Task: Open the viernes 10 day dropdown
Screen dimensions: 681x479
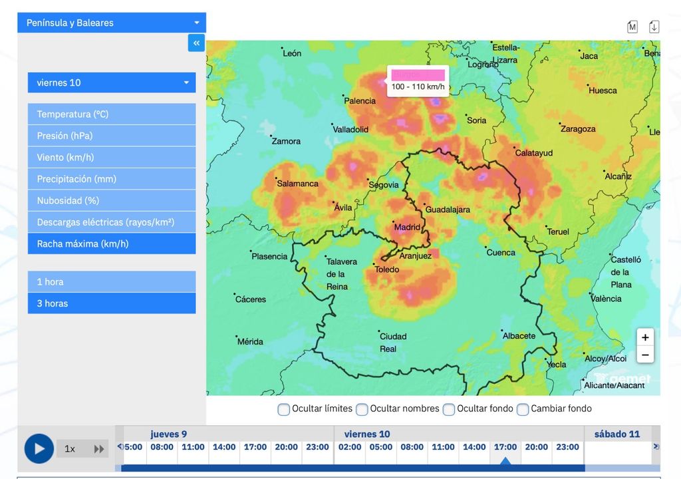Action: 112,82
